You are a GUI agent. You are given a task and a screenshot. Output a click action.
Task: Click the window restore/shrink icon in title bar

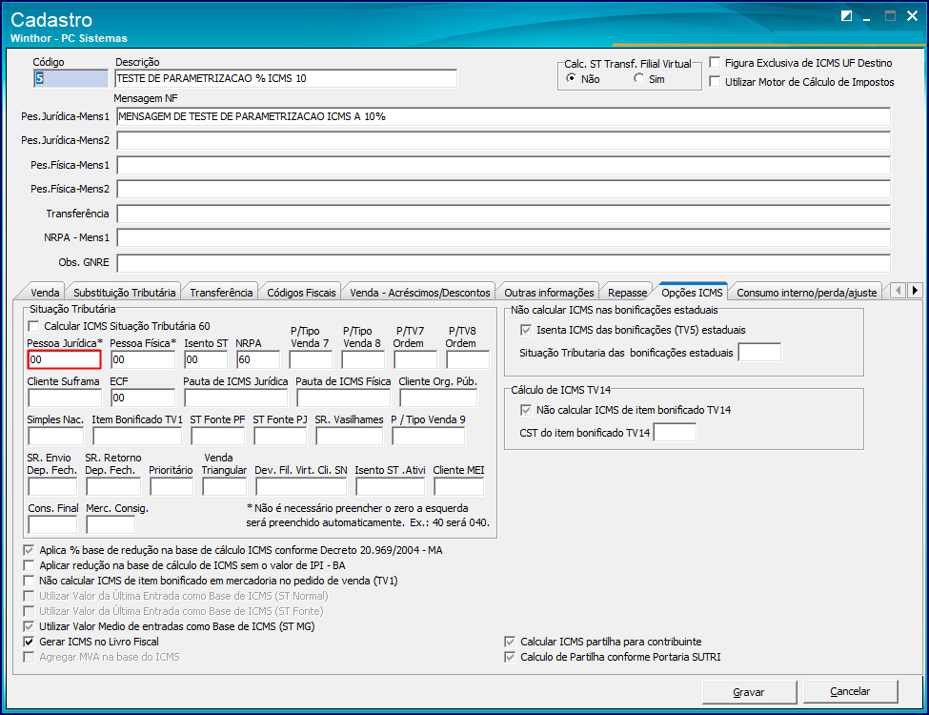(847, 16)
